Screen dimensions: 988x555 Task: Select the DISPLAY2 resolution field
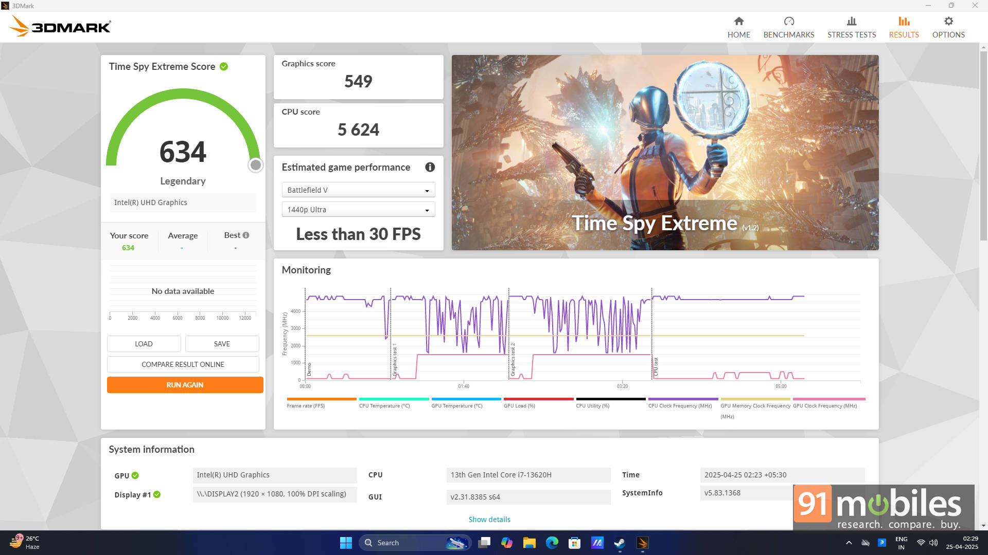[x=274, y=494]
